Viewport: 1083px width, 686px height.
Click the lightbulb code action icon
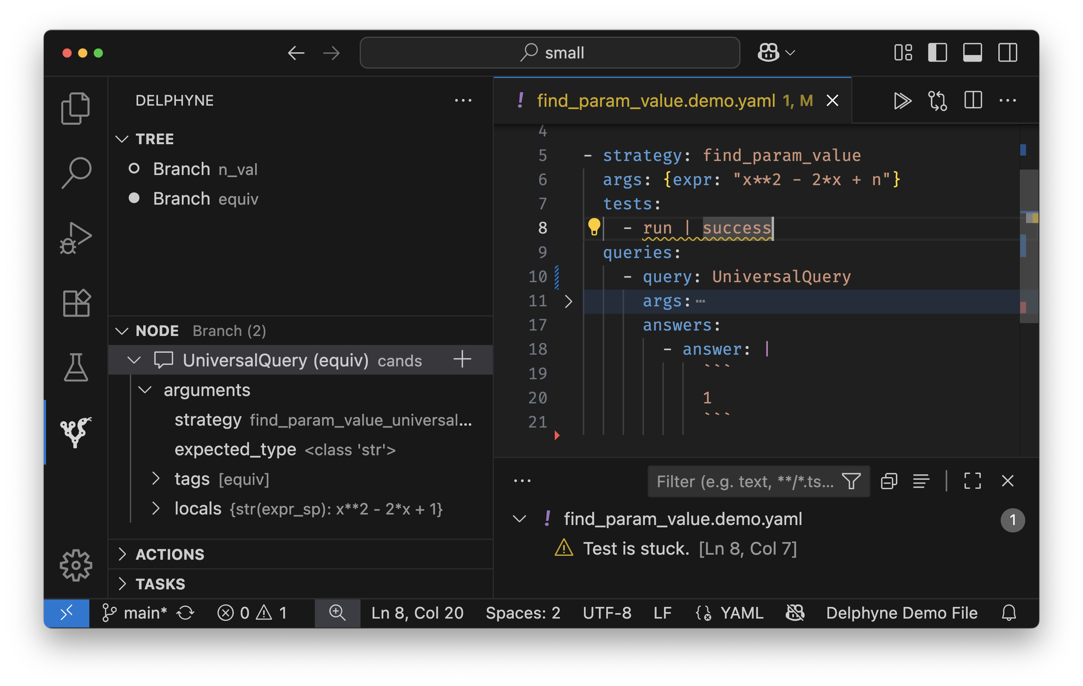(x=594, y=227)
